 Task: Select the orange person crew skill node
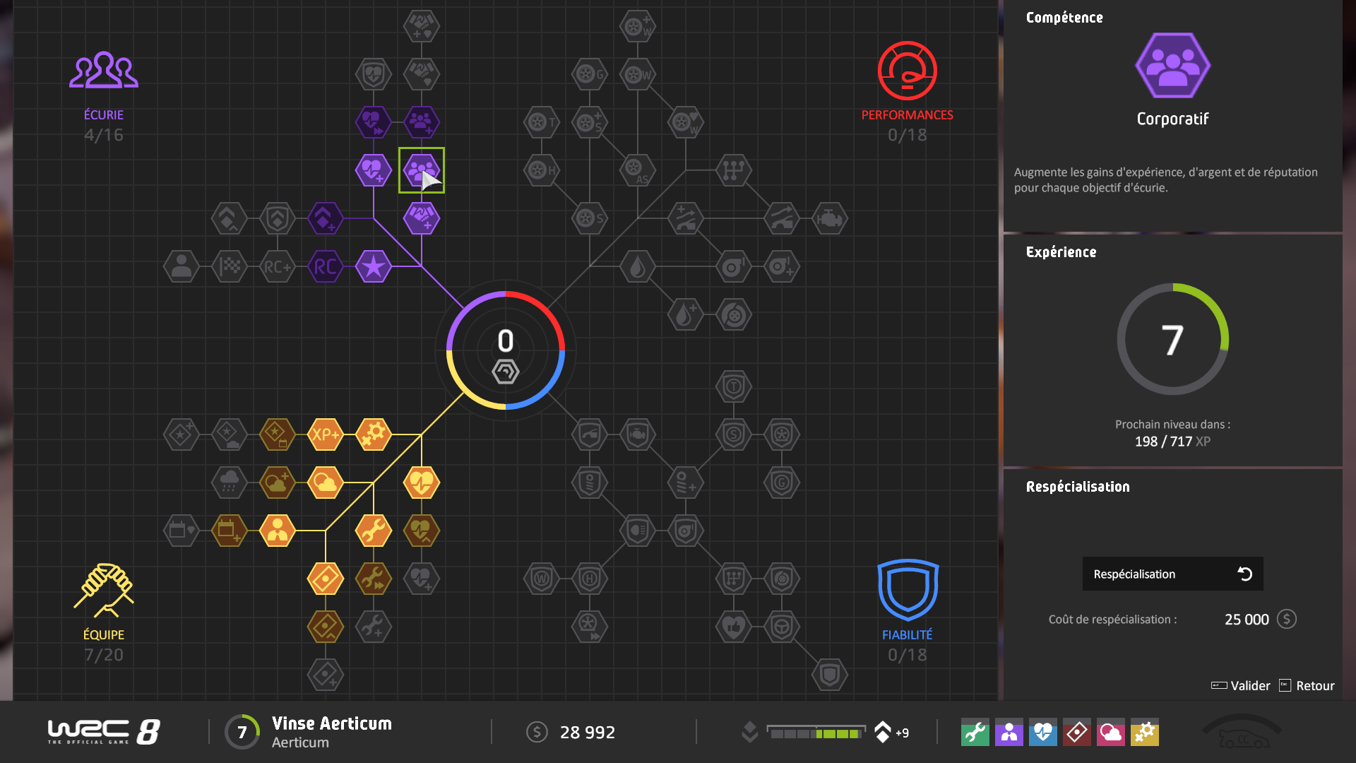pyautogui.click(x=278, y=531)
